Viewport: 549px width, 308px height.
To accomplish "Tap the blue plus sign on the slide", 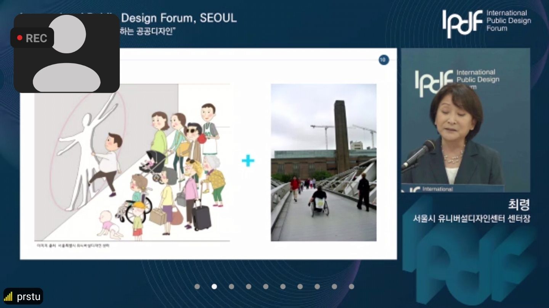I will 248,161.
